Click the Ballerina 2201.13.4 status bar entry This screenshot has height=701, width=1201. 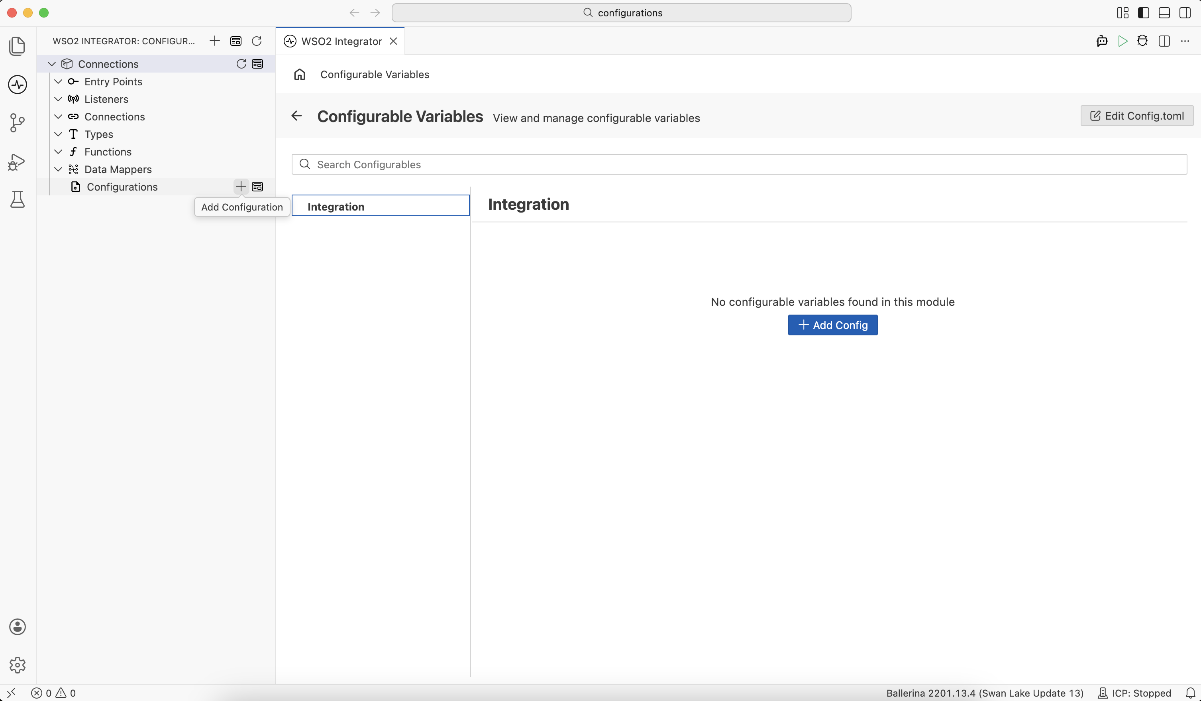(x=985, y=693)
